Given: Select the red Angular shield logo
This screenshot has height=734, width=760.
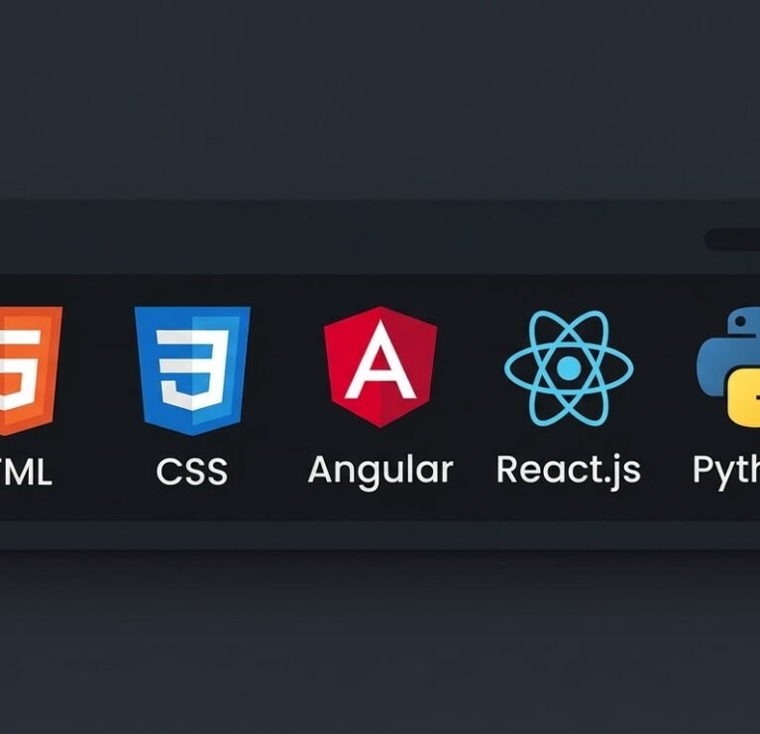Looking at the screenshot, I should (380, 367).
